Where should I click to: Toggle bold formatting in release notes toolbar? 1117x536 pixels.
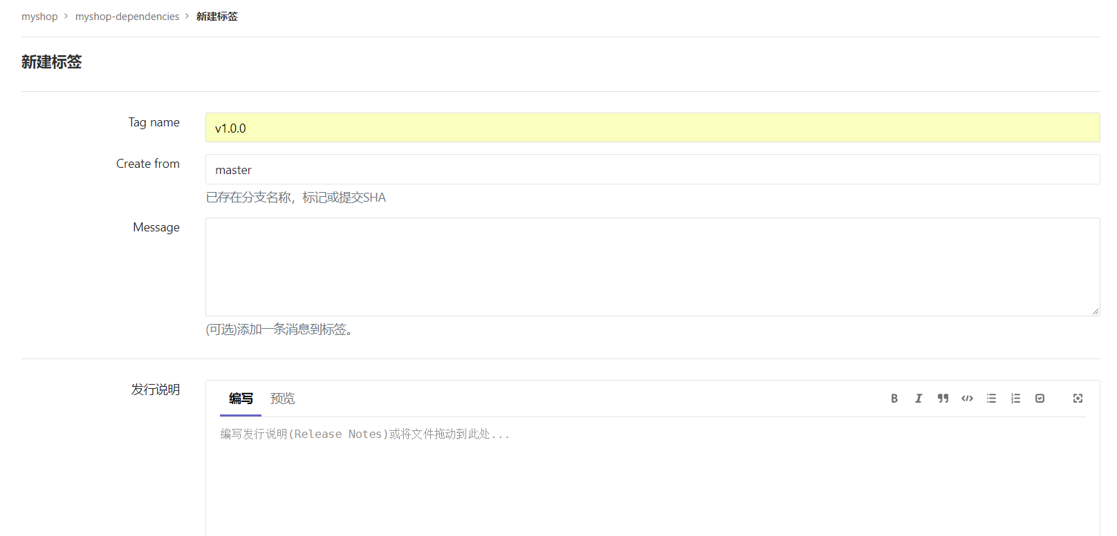tap(894, 399)
